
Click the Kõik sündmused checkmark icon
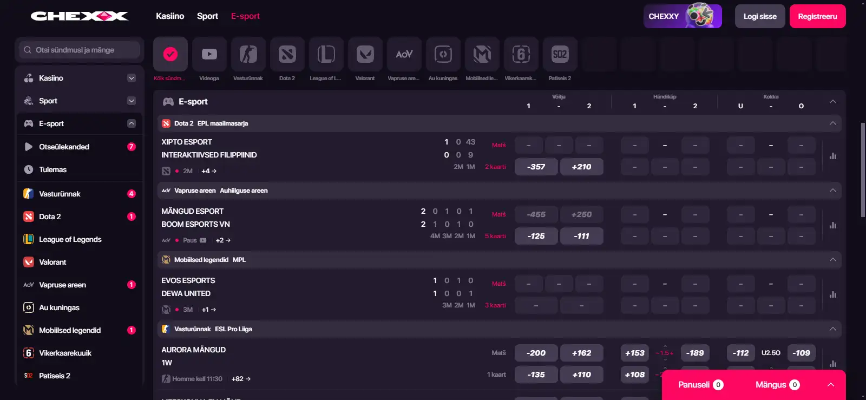(x=170, y=54)
